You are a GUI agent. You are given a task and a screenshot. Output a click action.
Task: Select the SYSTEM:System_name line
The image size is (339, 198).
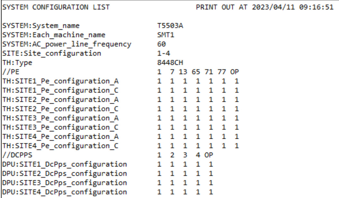coord(41,25)
